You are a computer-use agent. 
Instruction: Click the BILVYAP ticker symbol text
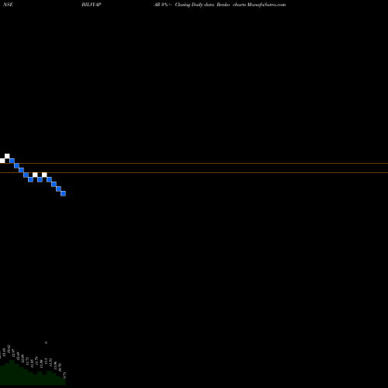(92, 5)
